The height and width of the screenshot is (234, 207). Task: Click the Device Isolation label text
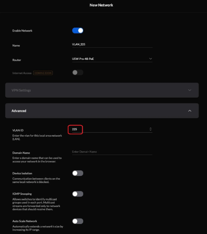click(22, 173)
